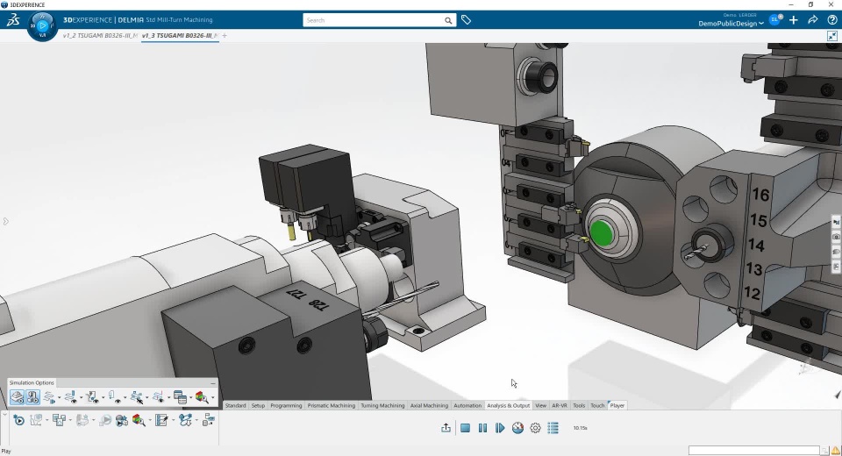Open the Standard toolbar tab
This screenshot has height=456, width=842.
pyautogui.click(x=235, y=405)
